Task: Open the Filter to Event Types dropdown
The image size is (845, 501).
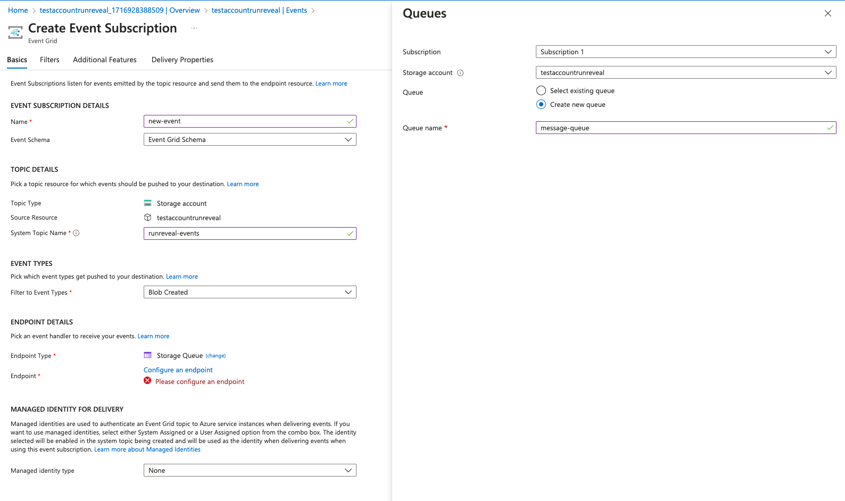Action: [250, 292]
